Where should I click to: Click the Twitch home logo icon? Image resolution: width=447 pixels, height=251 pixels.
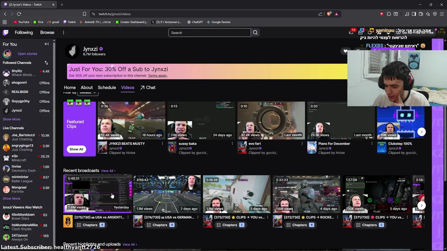click(6, 32)
